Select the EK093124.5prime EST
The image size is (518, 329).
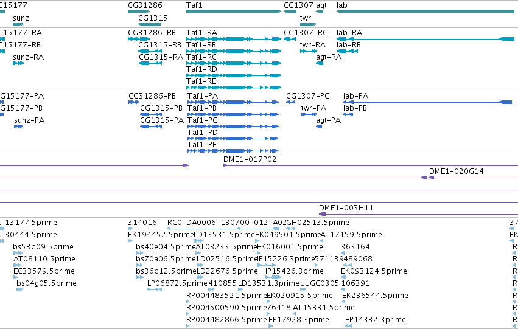pyautogui.click(x=343, y=277)
